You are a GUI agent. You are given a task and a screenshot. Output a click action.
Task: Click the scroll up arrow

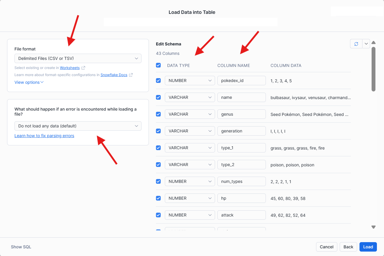click(373, 42)
